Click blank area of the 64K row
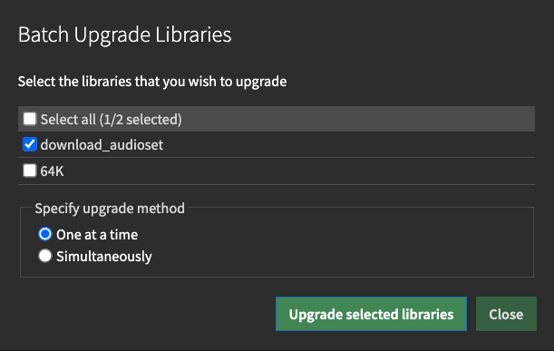This screenshot has height=351, width=554. point(298,171)
